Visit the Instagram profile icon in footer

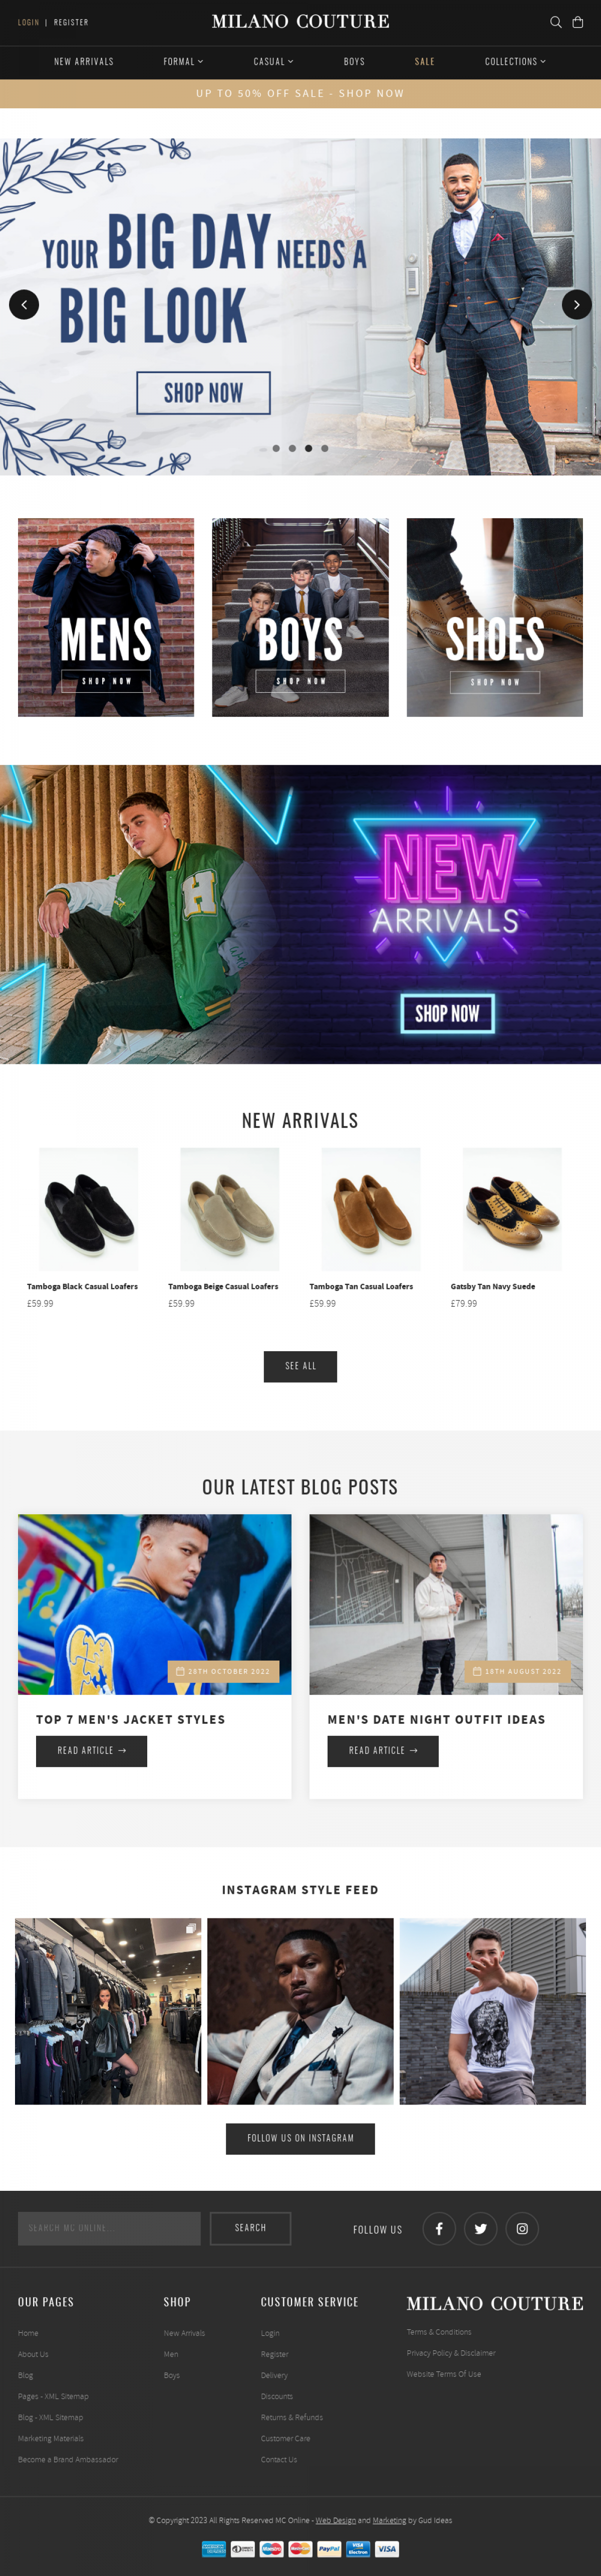click(522, 2228)
